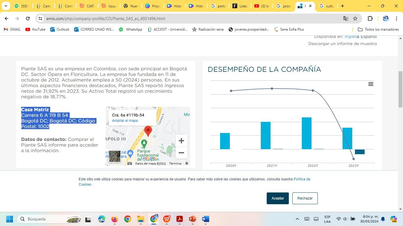Open the Copilot icon in the system tray

click(394, 219)
